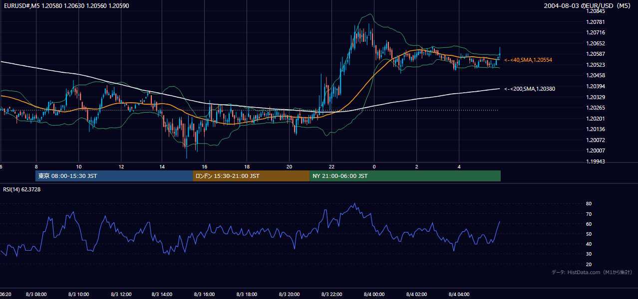Click the 8/3 12:00 time label
This screenshot has width=638, height=299.
(121, 295)
